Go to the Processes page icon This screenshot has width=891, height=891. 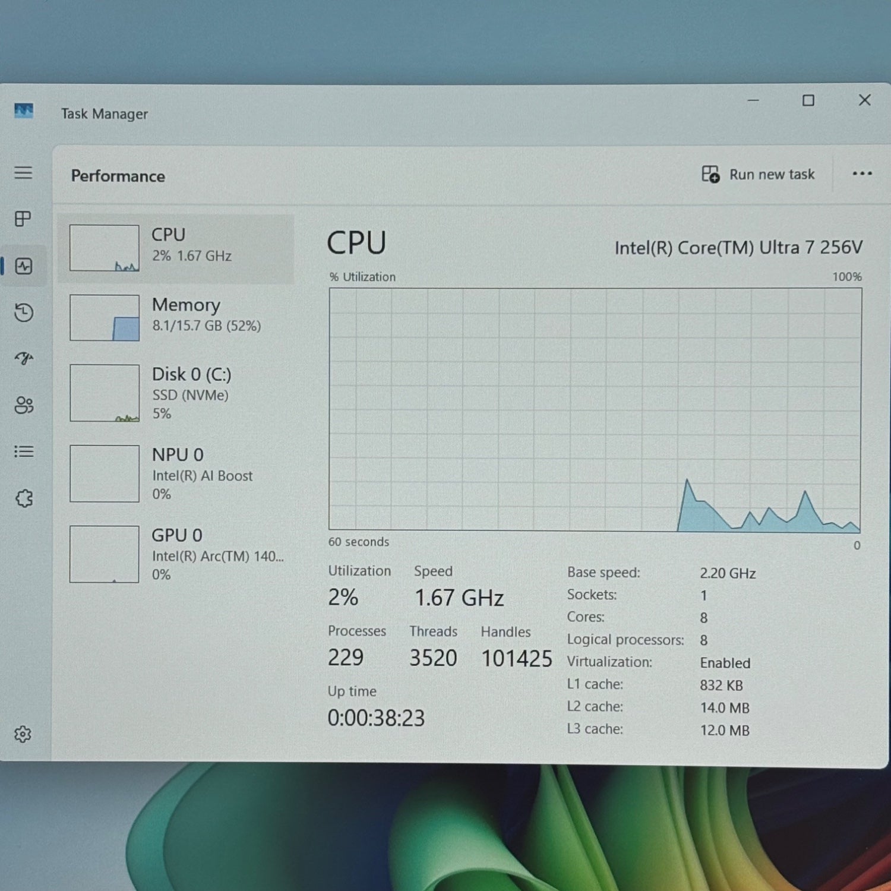(23, 219)
